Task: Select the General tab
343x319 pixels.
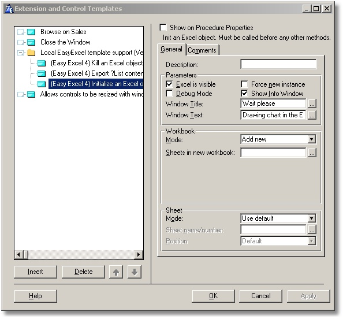Action: tap(171, 49)
